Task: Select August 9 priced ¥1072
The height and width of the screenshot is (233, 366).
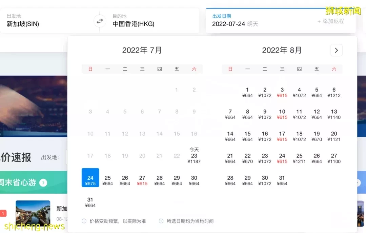Action: point(265,114)
